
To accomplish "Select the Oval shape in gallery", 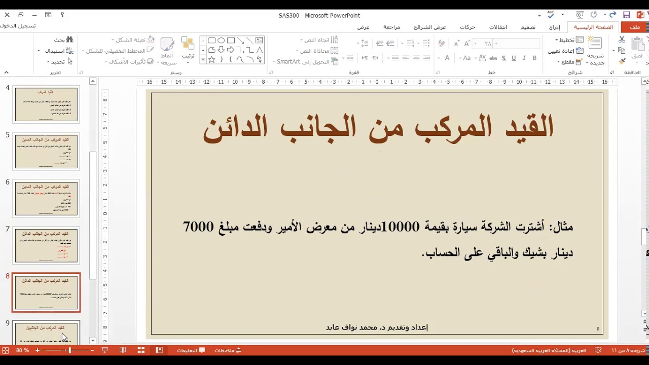I will tap(221, 40).
